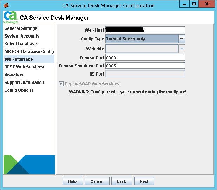Open General Settings section

click(x=21, y=28)
